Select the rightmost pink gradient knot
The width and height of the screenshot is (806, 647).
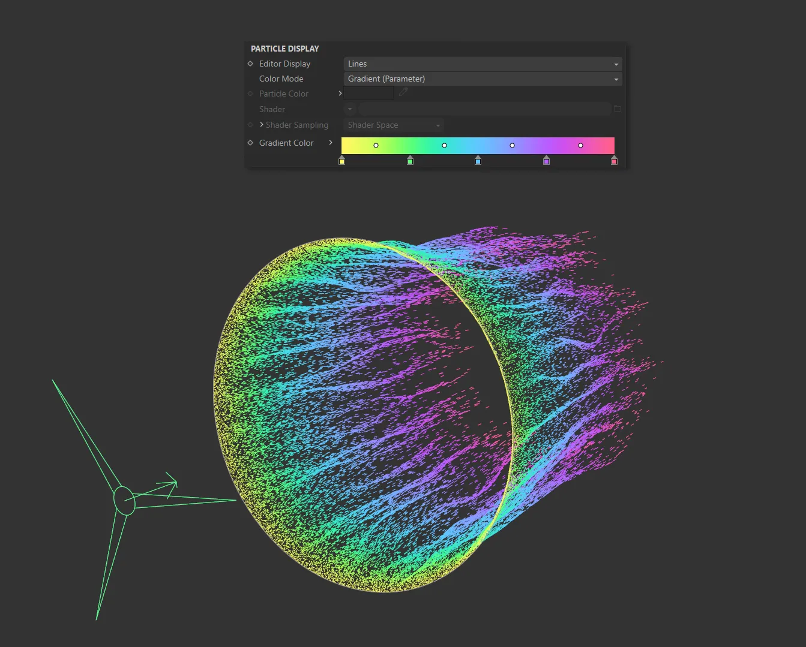tap(614, 161)
